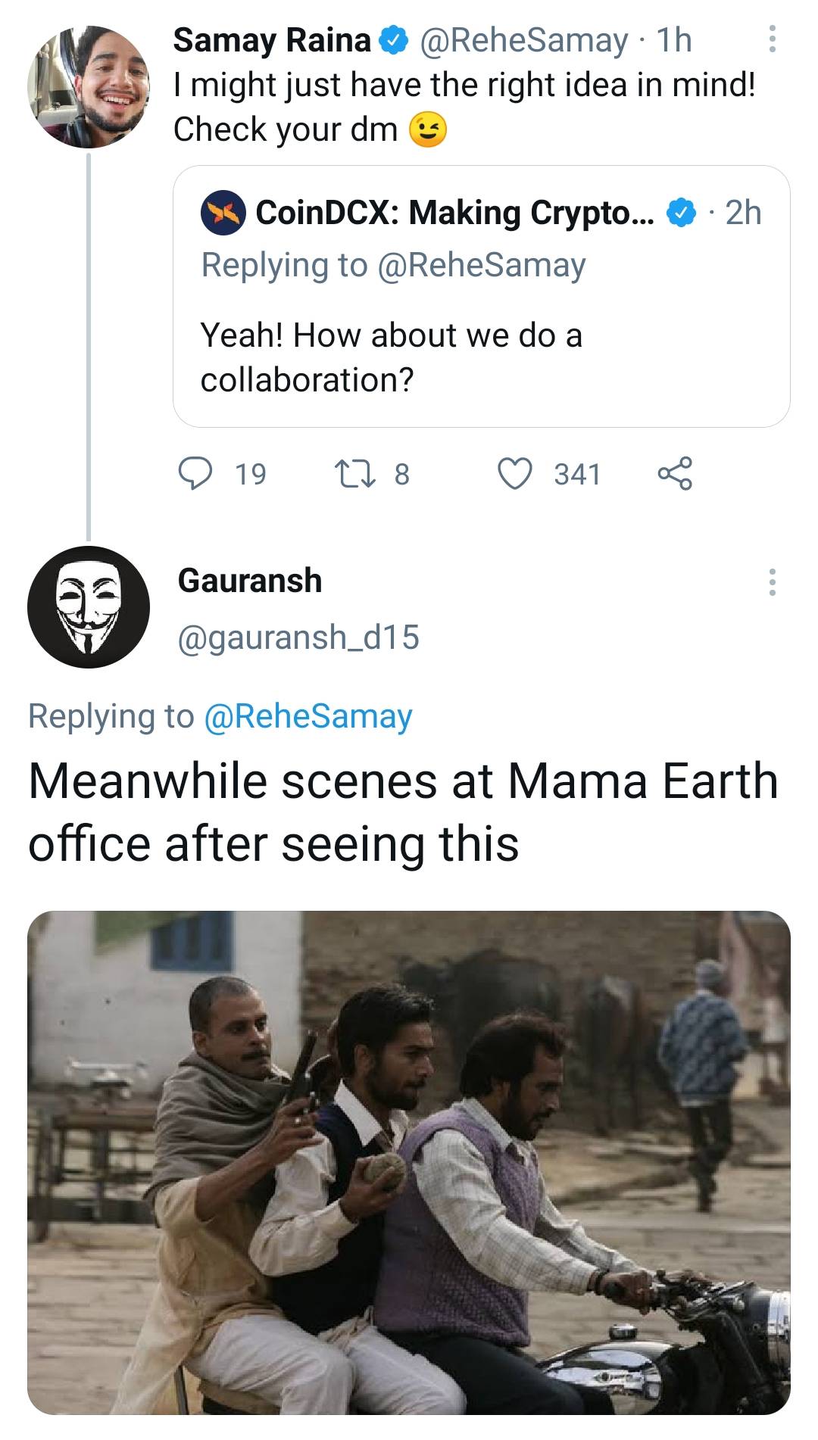Click the @ReheSamay mention in CoinDCX's reply
The height and width of the screenshot is (1440, 818).
point(485,264)
